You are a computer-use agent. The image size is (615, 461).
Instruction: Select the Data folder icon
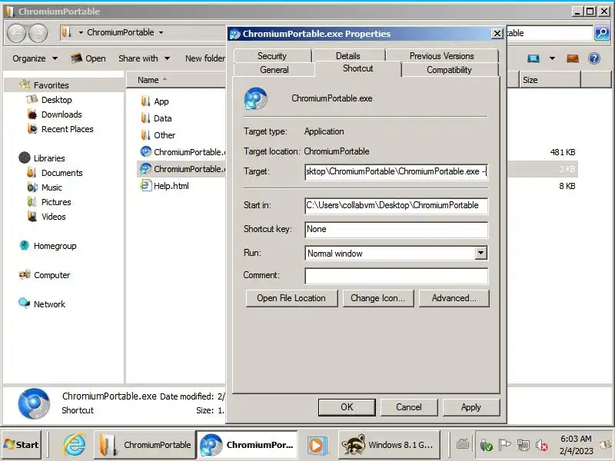point(145,118)
